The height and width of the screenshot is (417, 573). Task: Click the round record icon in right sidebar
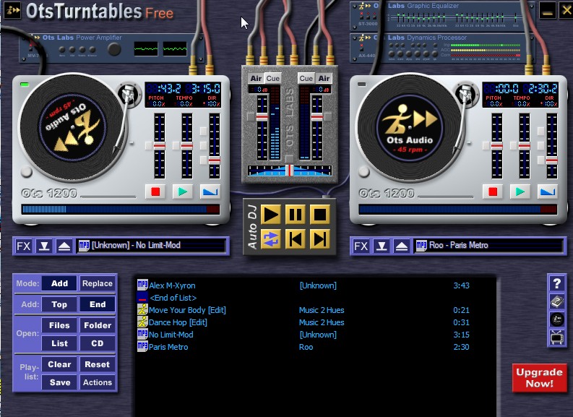556,319
